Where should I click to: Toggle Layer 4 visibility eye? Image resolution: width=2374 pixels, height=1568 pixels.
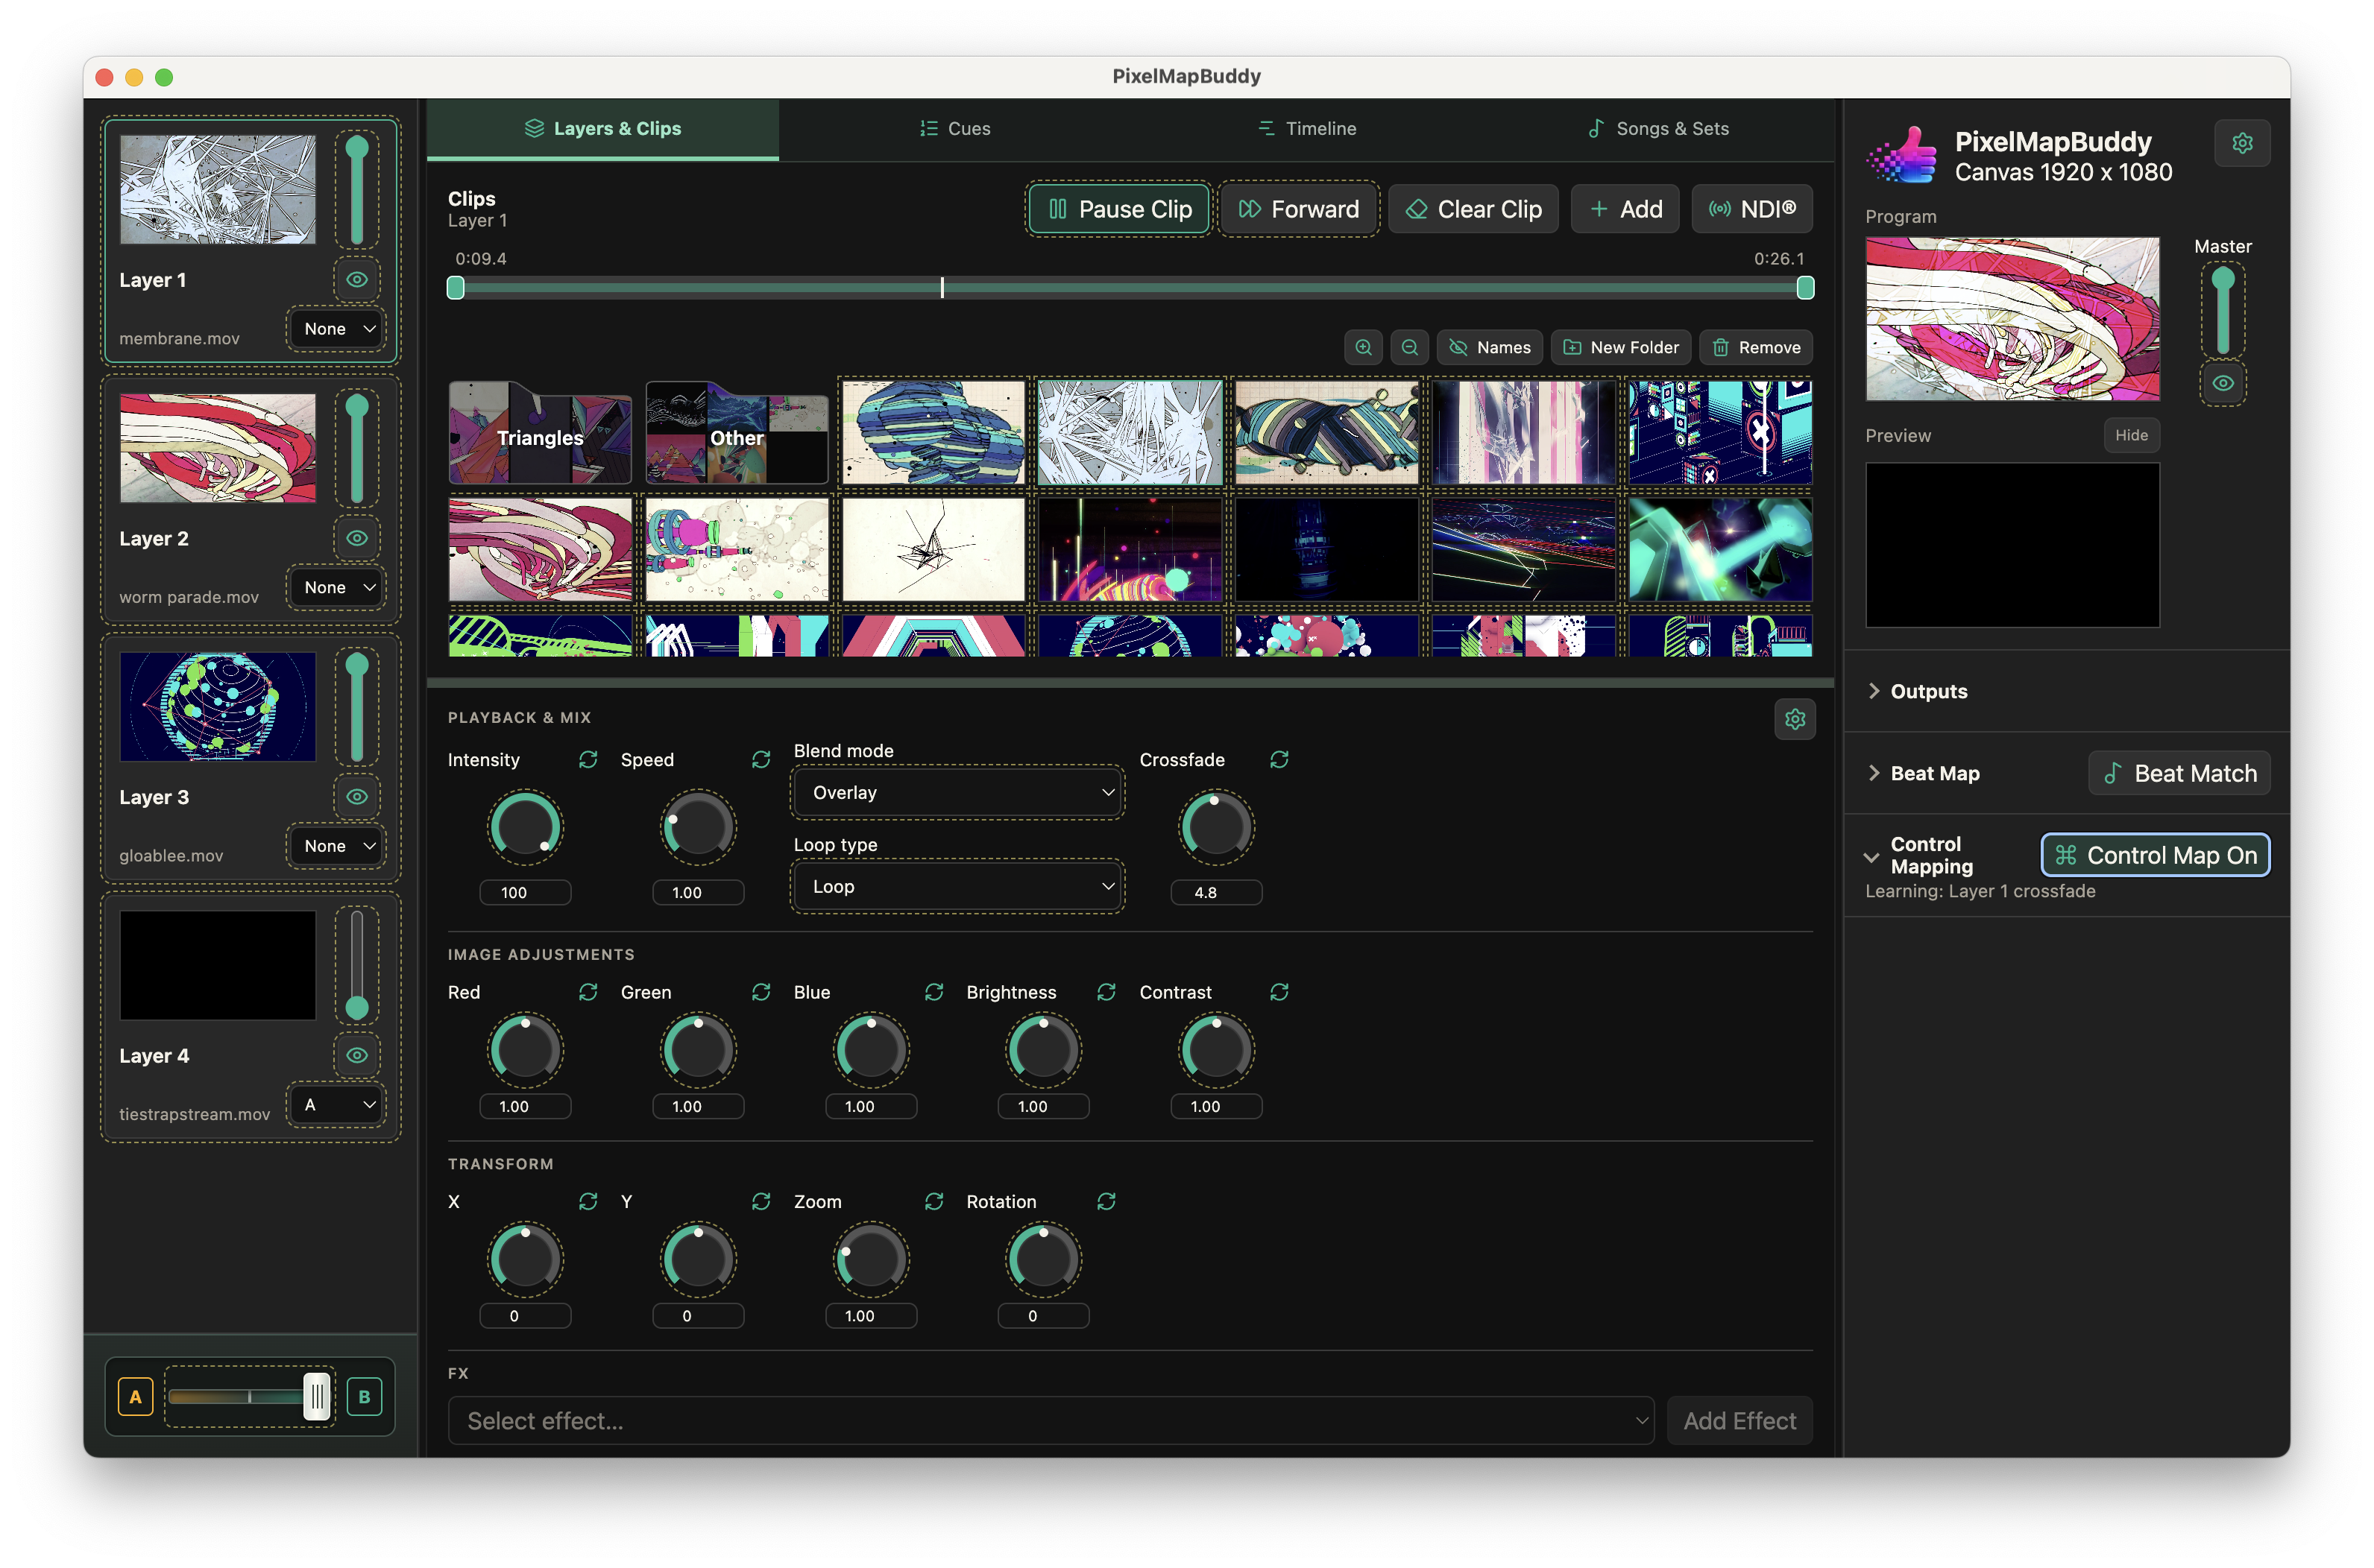point(357,1055)
